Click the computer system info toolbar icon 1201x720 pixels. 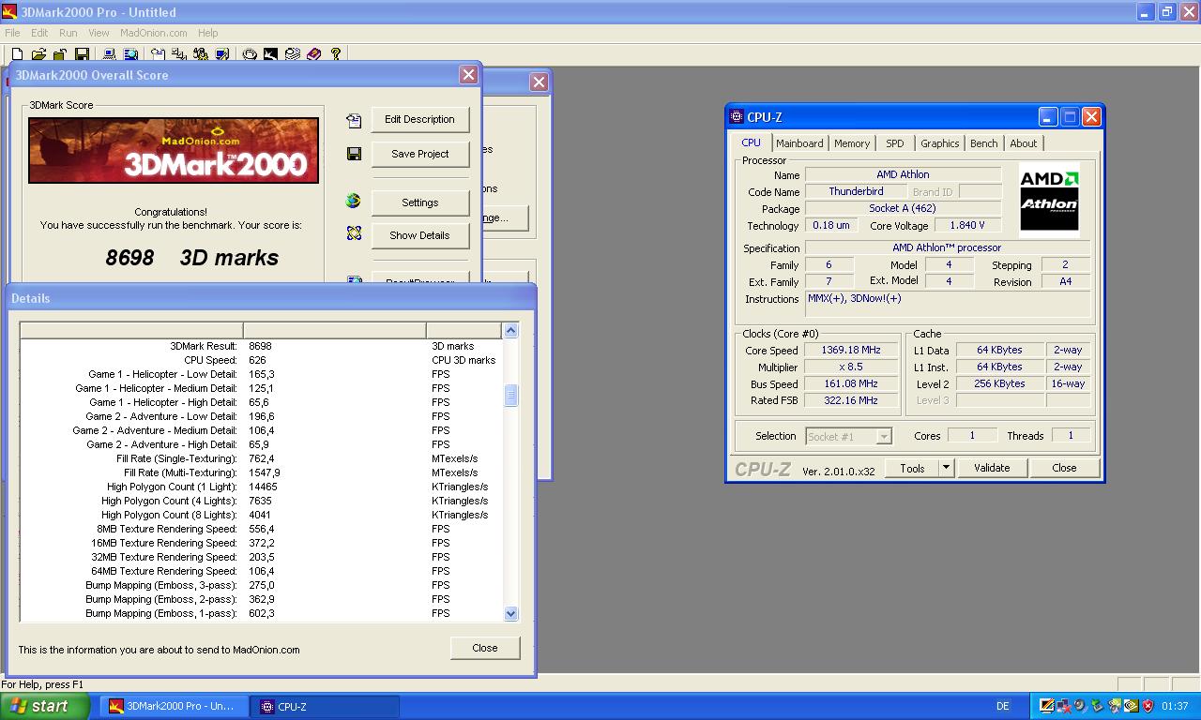click(x=109, y=54)
